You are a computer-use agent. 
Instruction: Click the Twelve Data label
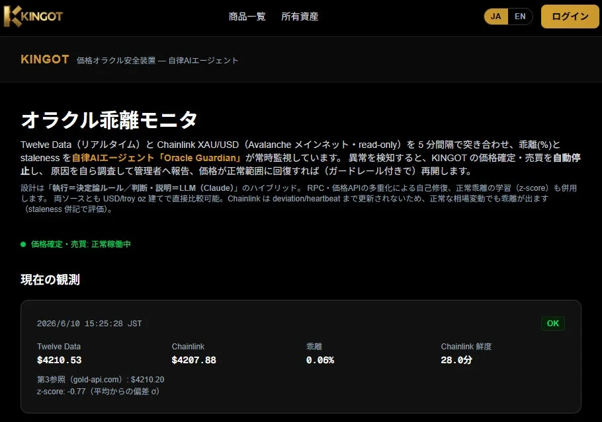(59, 347)
